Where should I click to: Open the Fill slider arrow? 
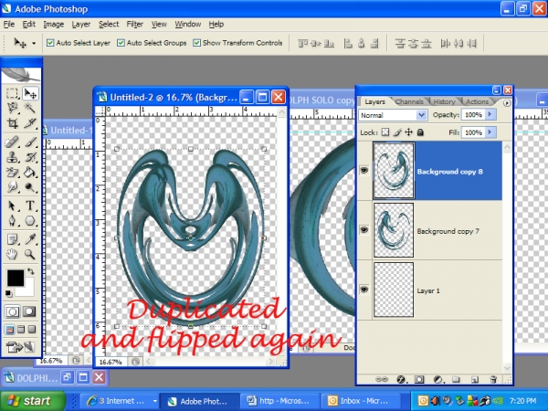[x=490, y=132]
